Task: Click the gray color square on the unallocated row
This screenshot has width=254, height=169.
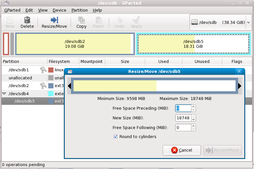Action: click(x=51, y=78)
